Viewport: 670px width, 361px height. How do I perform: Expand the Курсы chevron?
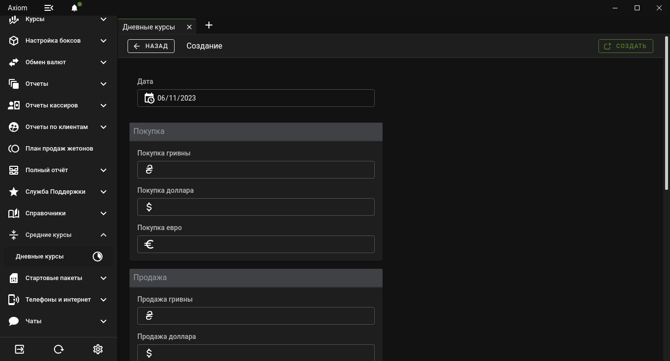click(x=103, y=19)
